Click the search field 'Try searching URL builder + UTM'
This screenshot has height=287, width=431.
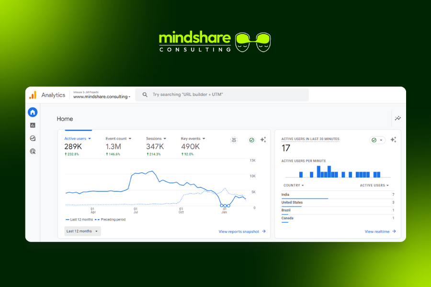(x=222, y=95)
